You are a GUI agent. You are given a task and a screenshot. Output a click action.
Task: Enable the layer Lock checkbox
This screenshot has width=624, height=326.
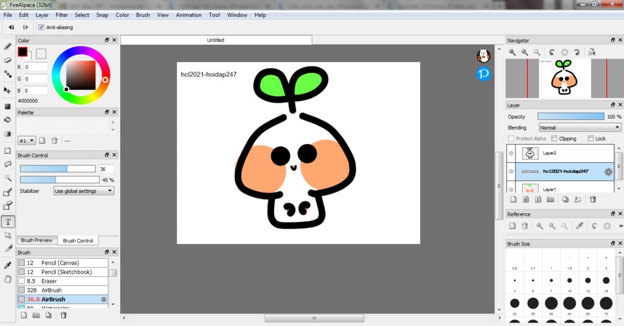click(590, 139)
